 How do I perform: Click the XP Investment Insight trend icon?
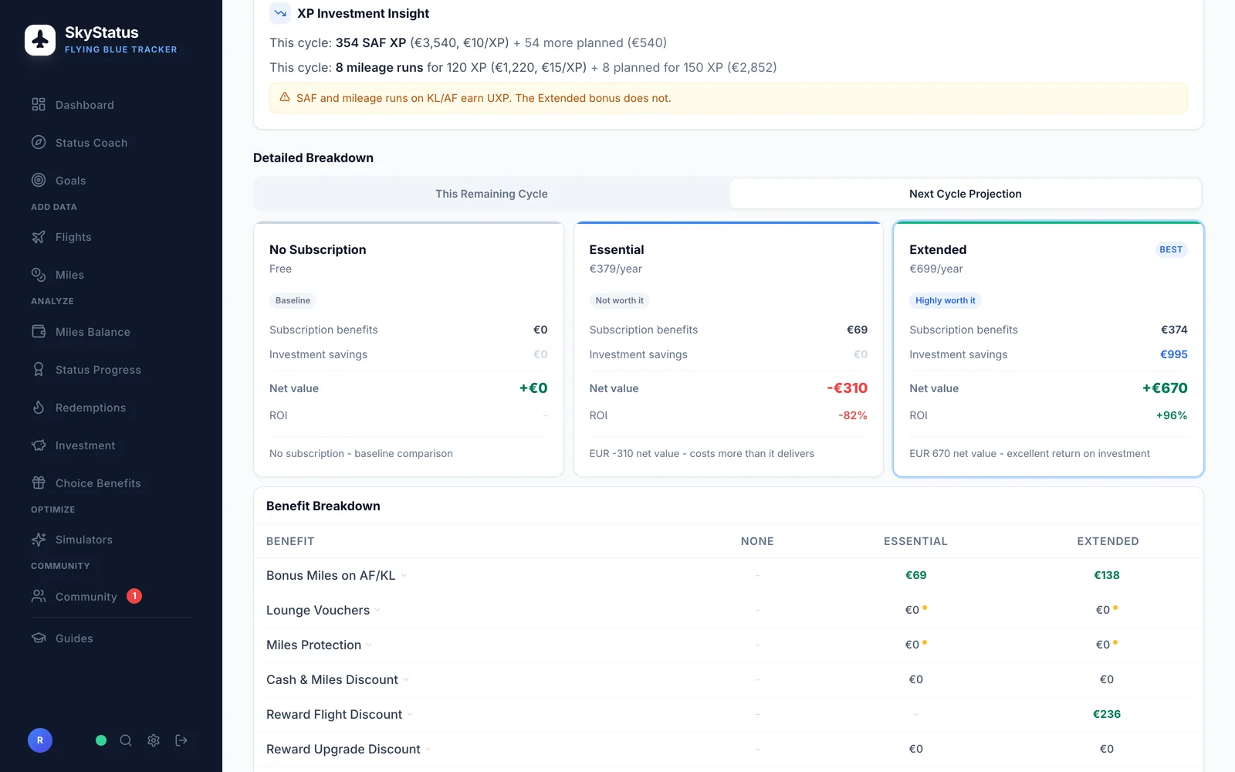pyautogui.click(x=280, y=13)
